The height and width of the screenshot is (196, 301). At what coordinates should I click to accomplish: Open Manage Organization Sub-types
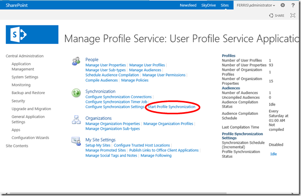pos(113,129)
